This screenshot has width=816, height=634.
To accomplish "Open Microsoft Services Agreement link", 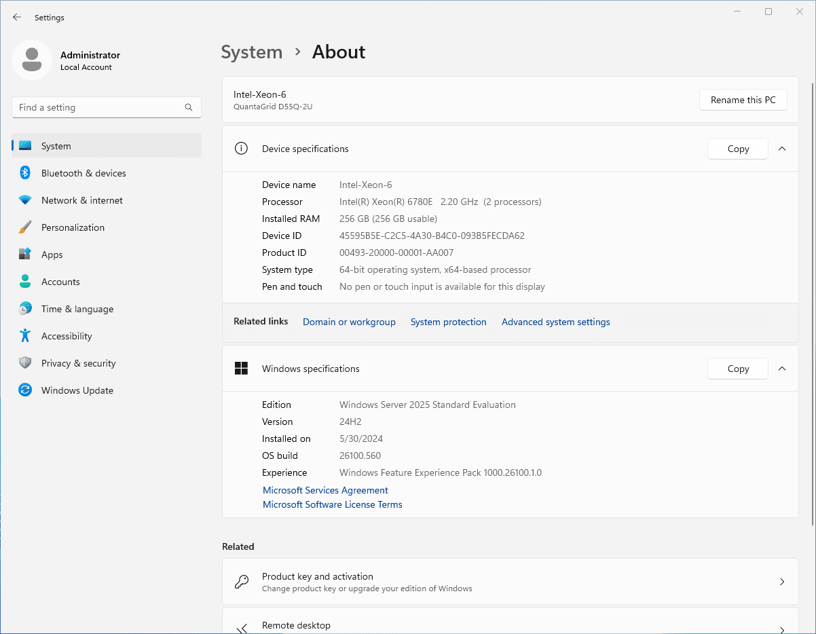I will coord(325,490).
